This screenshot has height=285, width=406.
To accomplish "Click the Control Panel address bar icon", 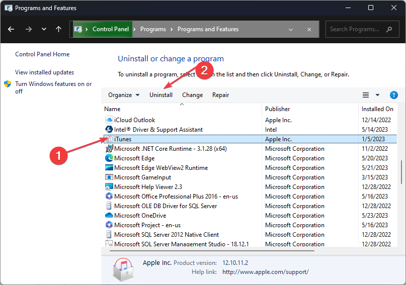I will (78, 29).
